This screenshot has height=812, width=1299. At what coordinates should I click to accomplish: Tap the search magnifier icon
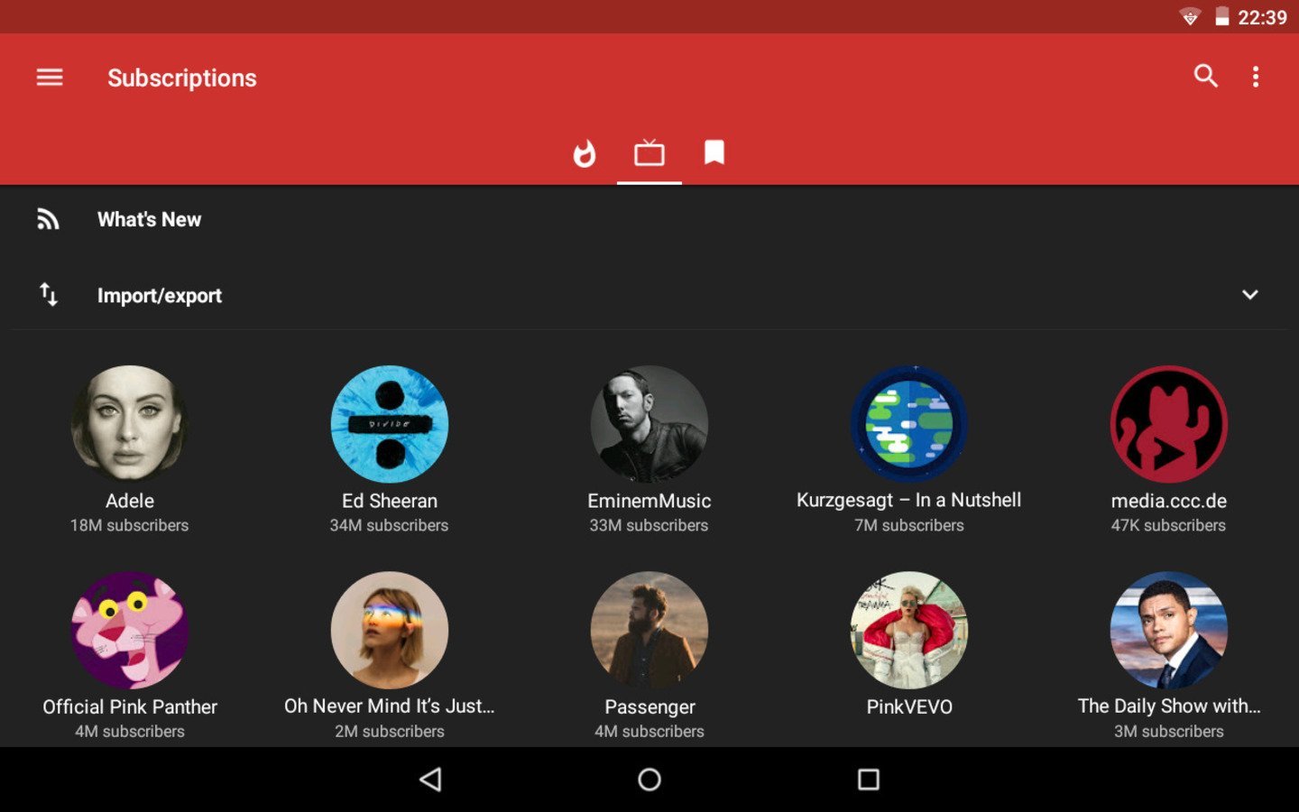click(x=1205, y=77)
